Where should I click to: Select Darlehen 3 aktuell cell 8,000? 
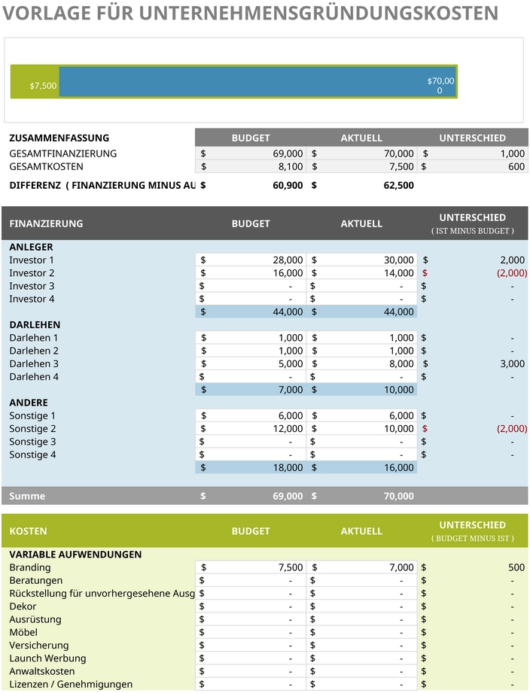[361, 363]
